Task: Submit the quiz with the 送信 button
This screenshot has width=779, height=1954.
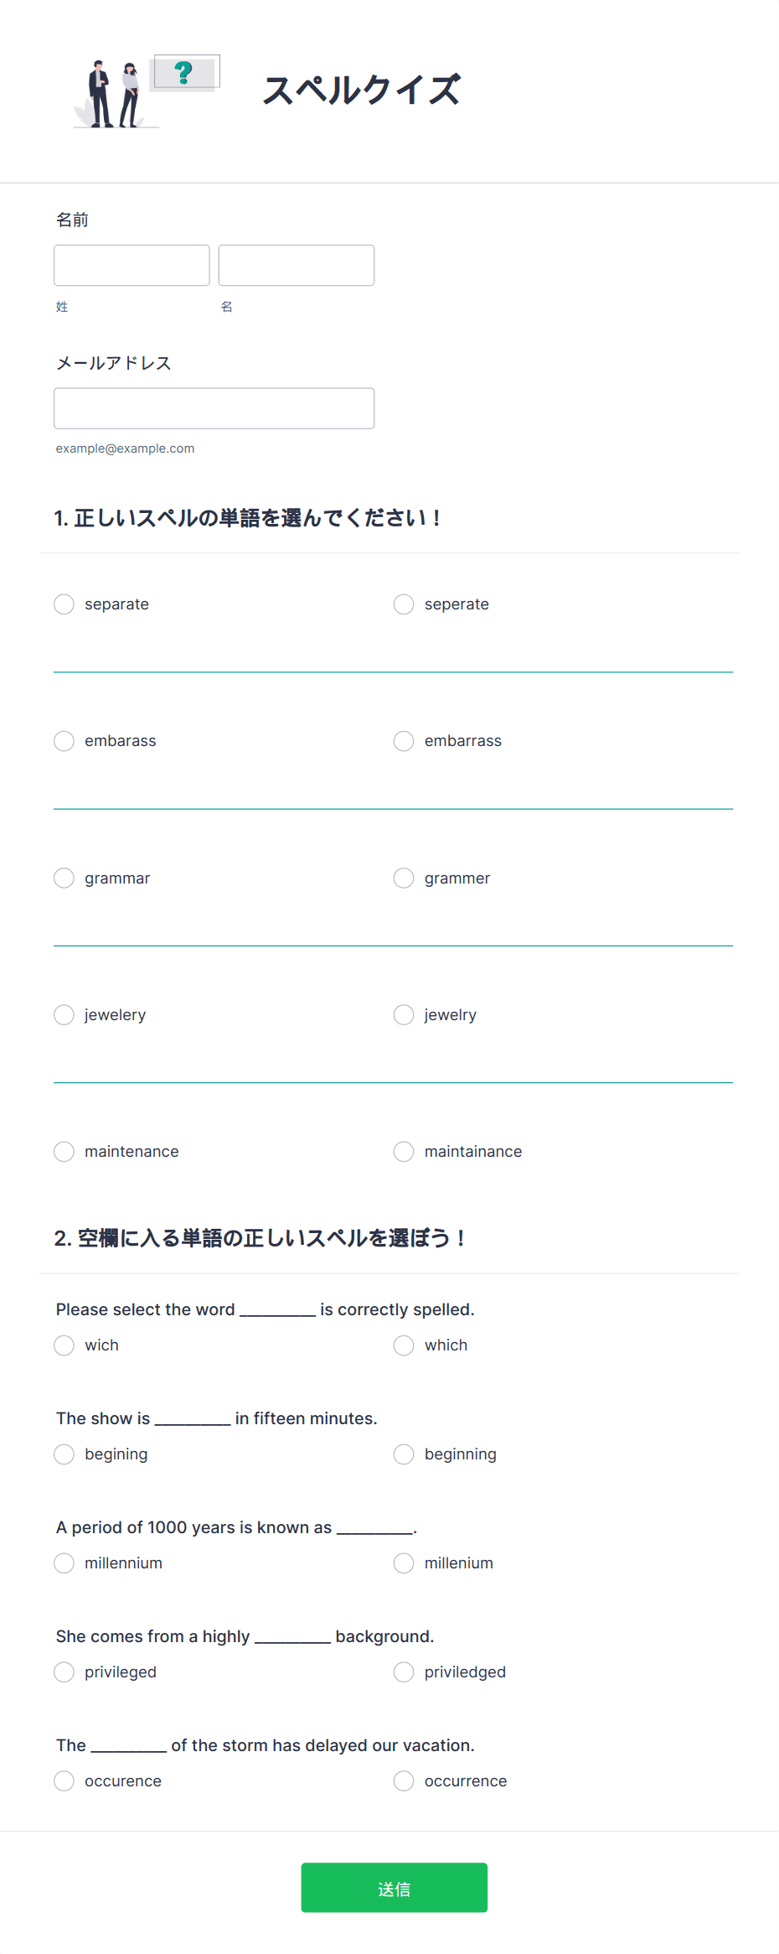Action: click(395, 1888)
